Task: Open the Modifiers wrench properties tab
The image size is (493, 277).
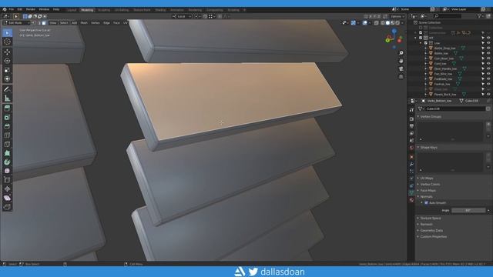Action: click(411, 164)
